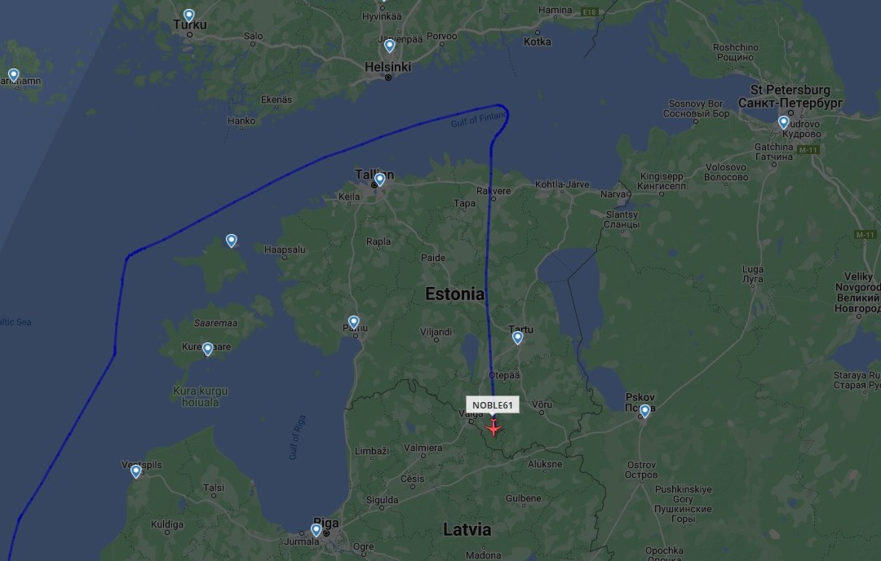Click the St Petersburg airport pin
This screenshot has height=561, width=881.
(x=784, y=121)
